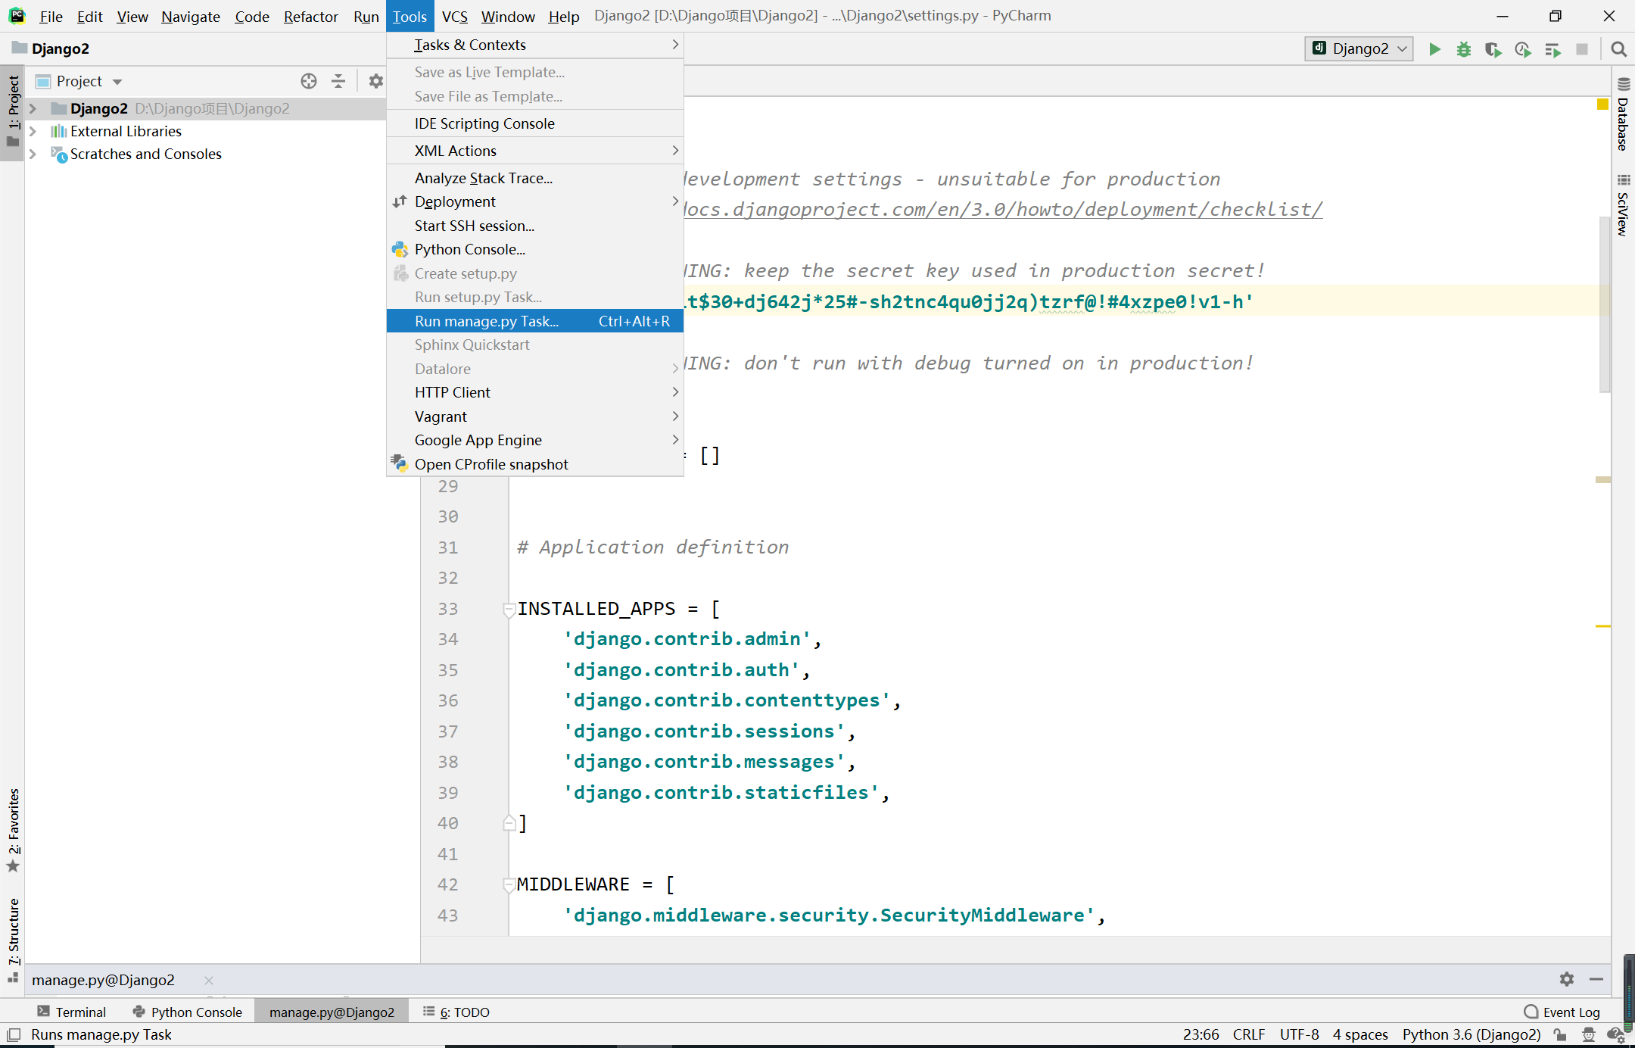Viewport: 1635px width, 1048px height.
Task: Open the File menu
Action: click(x=51, y=16)
